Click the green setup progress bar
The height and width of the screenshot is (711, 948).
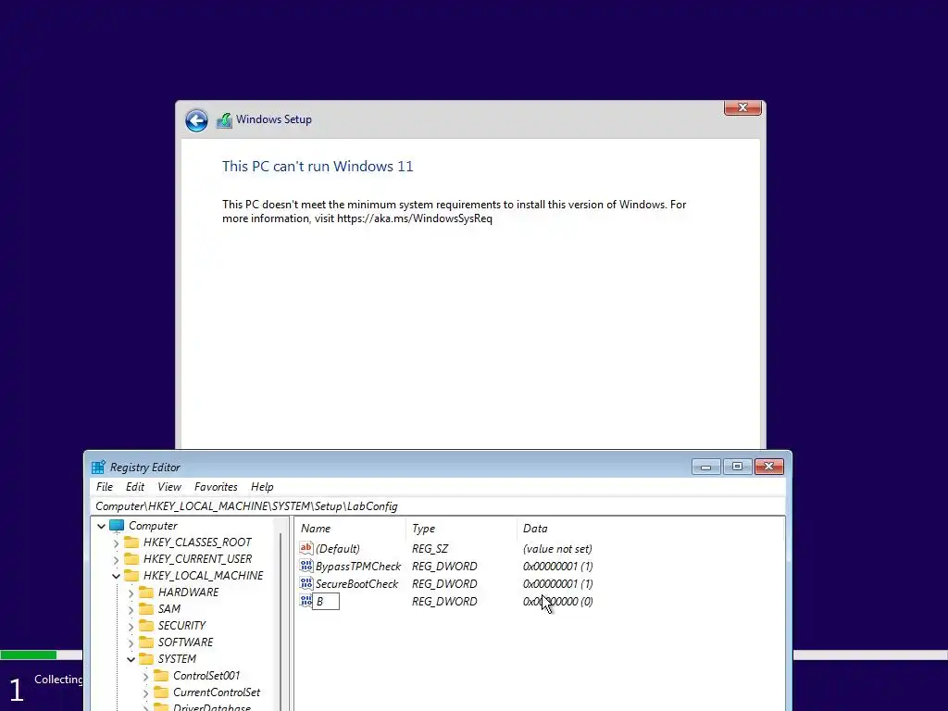tap(29, 655)
